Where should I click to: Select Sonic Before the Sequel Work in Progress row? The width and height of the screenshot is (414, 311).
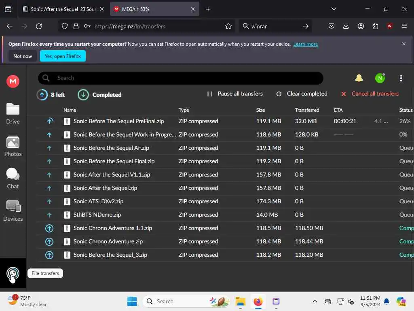(x=225, y=134)
